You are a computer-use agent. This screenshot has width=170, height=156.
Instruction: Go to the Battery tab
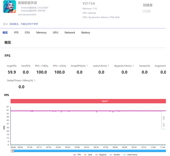click(x=86, y=32)
